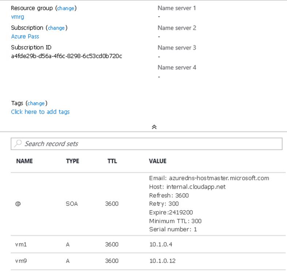Click the search magnifier icon
287x272 pixels.
pos(18,144)
